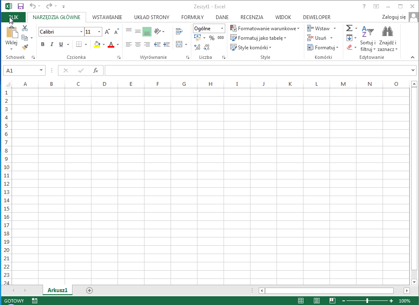Click the Wrap Text icon
Screen dimensions: 419x305
[179, 31]
